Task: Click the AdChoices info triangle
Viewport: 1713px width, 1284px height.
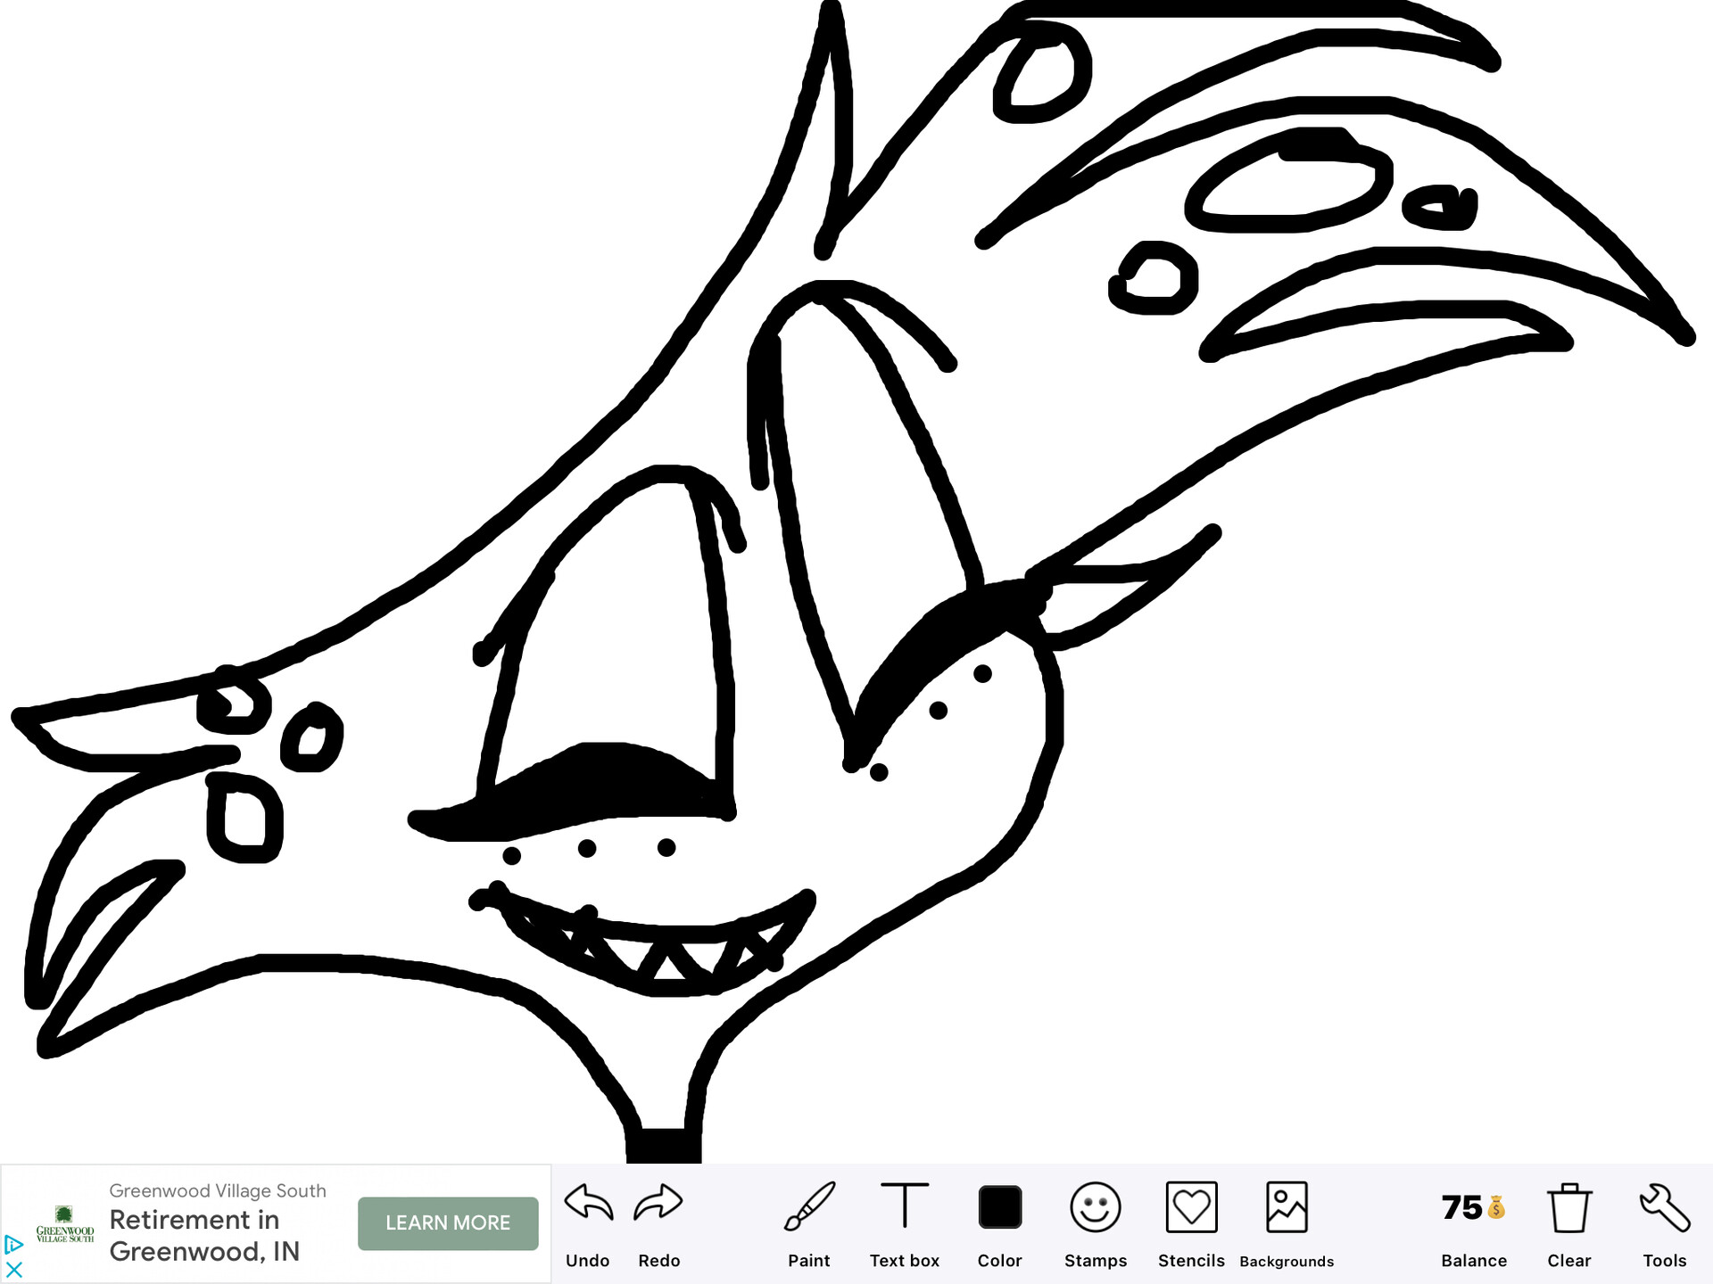Action: pos(13,1245)
